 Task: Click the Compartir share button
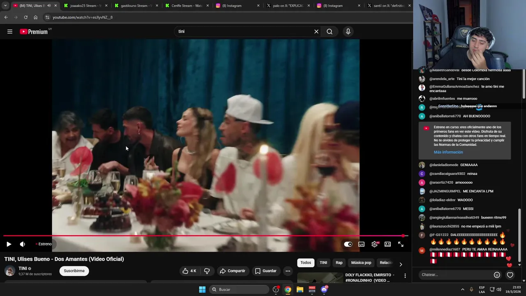[233, 271]
